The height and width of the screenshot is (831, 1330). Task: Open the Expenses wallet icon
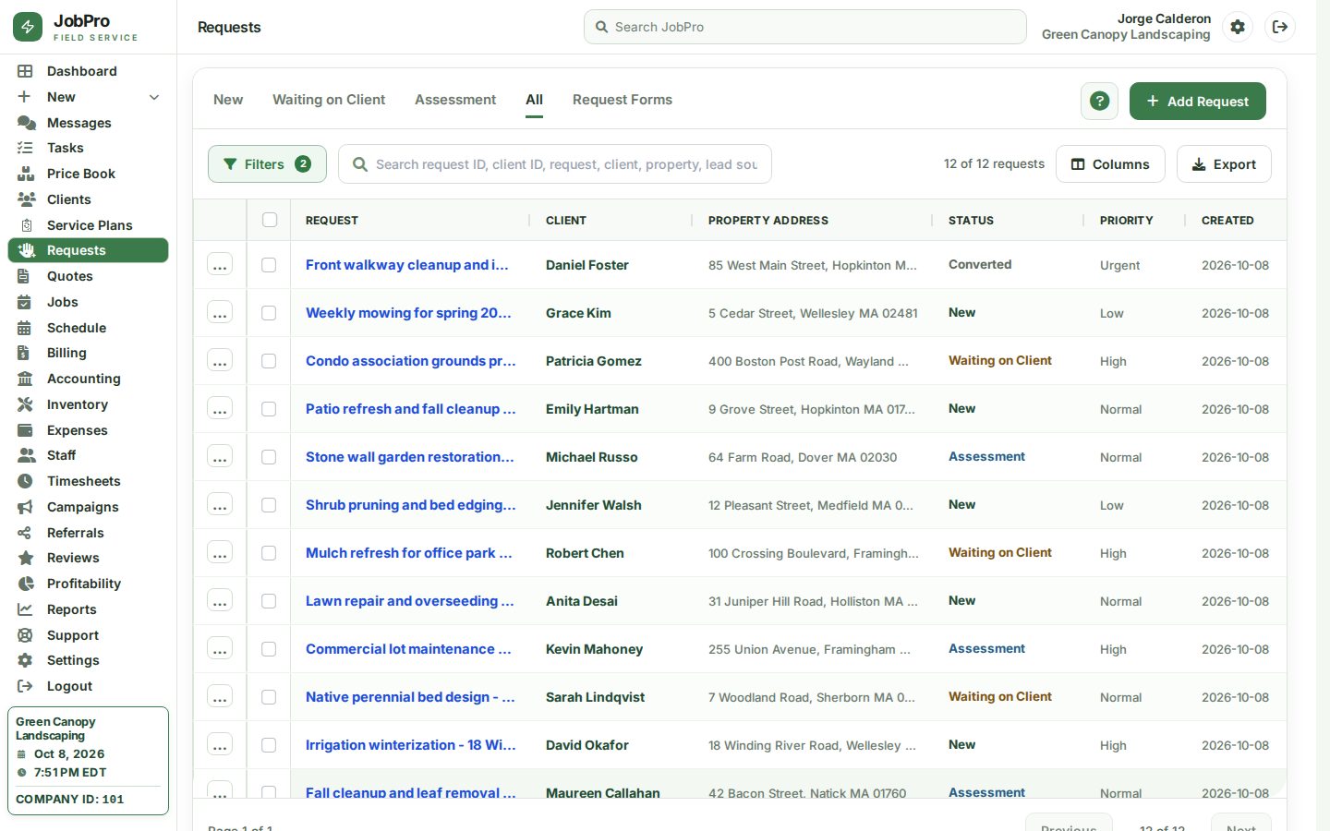pyautogui.click(x=25, y=430)
